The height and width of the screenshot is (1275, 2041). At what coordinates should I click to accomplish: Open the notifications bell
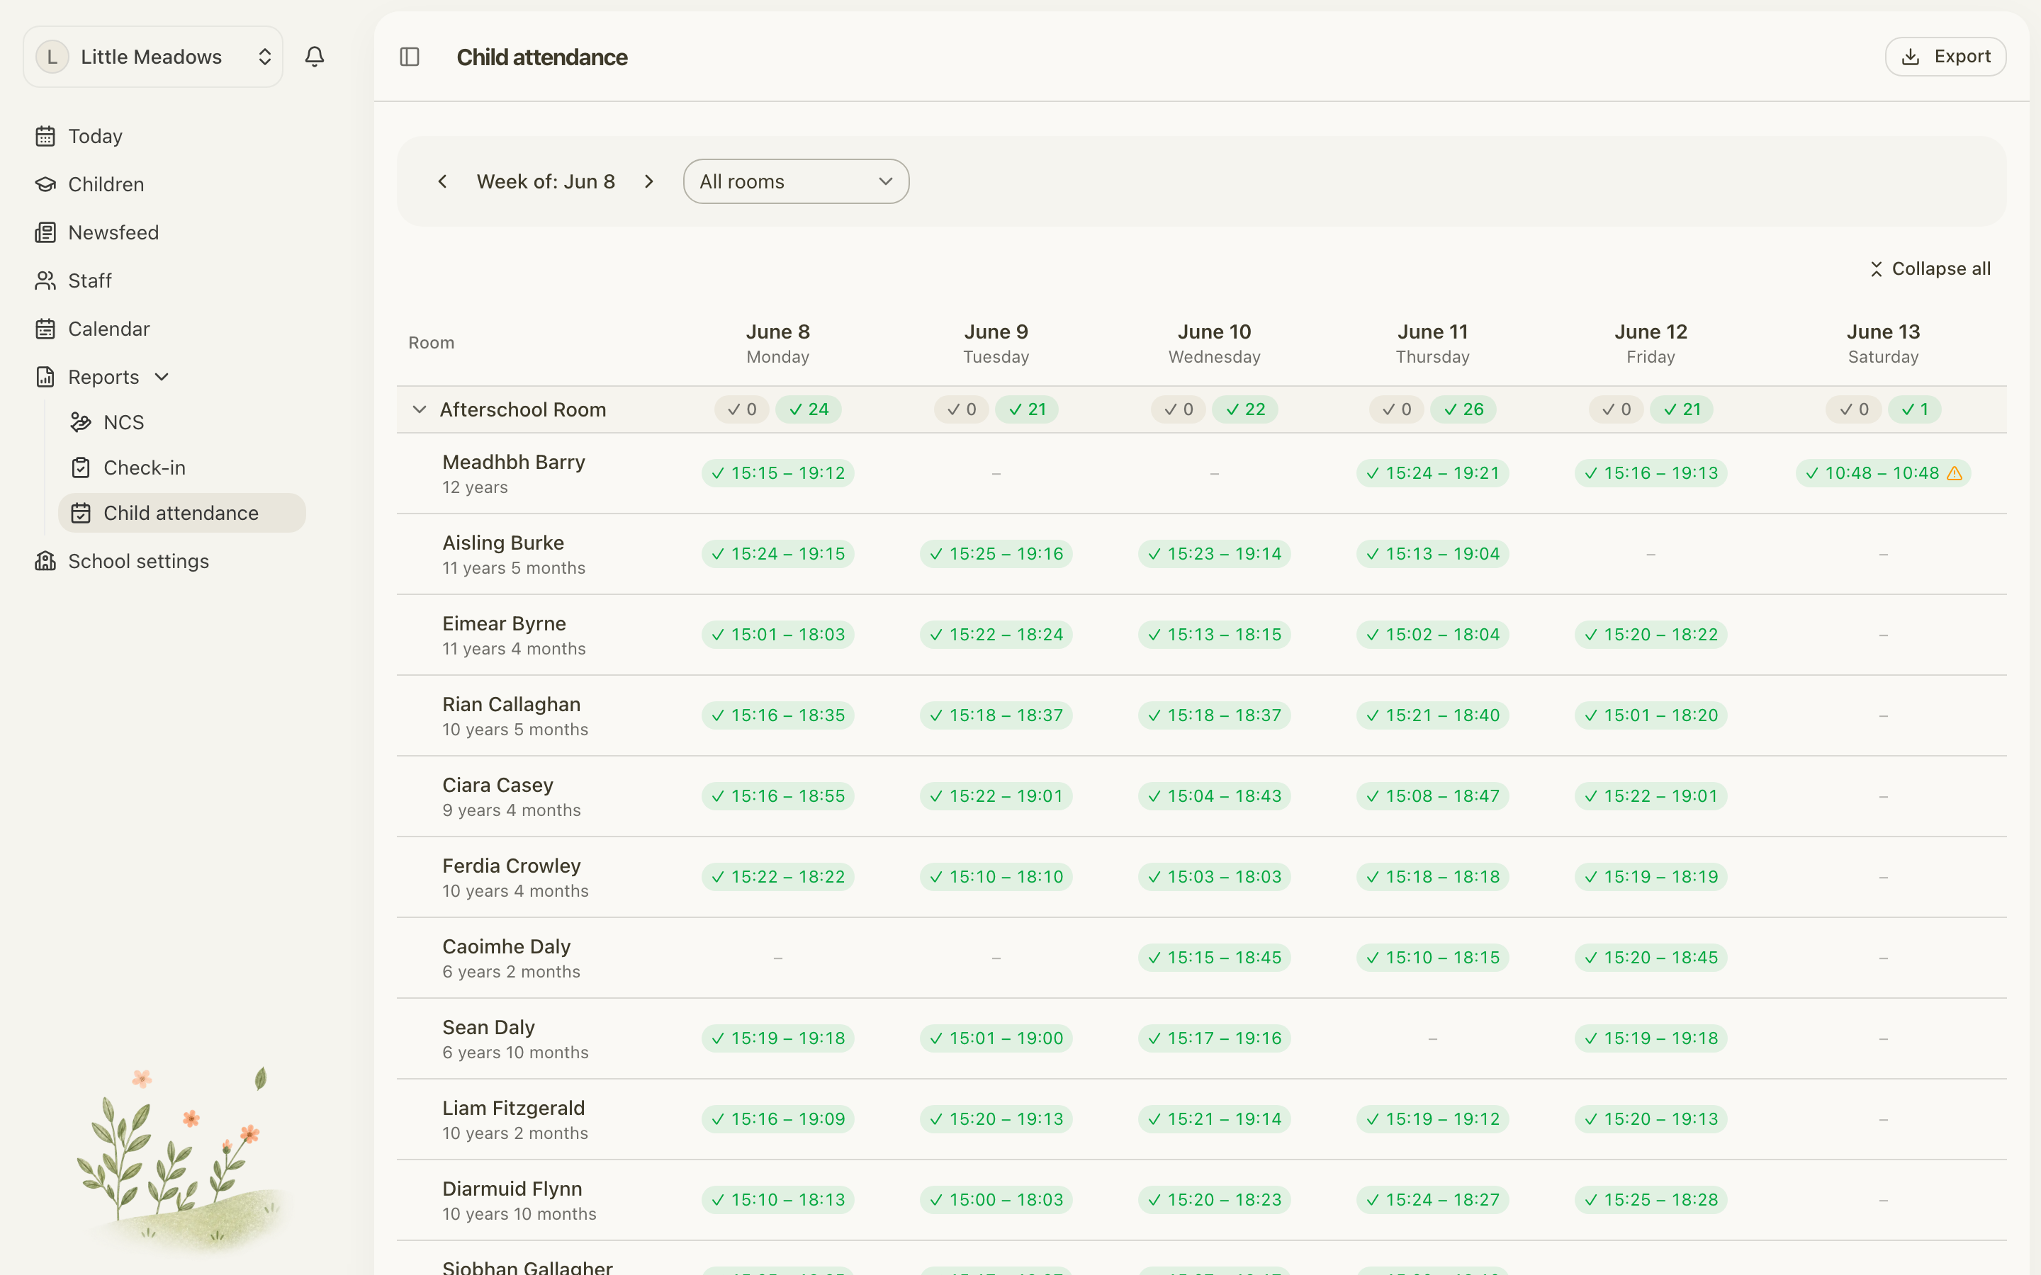coord(315,57)
